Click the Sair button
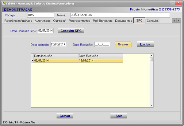This screenshot has height=126, width=184. (119, 116)
